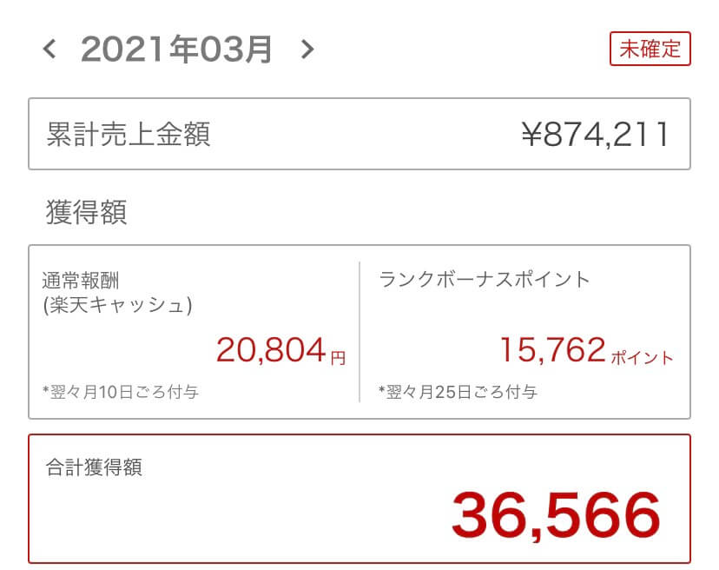The width and height of the screenshot is (719, 570).
Task: Select the 通常報酬 label text
Action: tap(85, 280)
